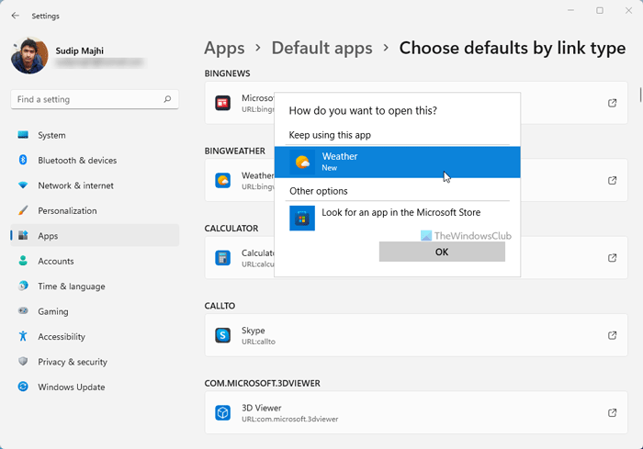Open the Bluetooth & devices section
This screenshot has height=449, width=643.
coord(77,161)
